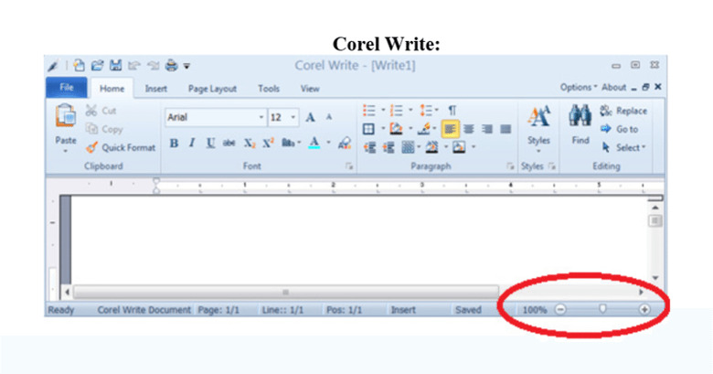Screen dimensions: 713x374
Task: Switch to the View tab
Action: click(310, 89)
